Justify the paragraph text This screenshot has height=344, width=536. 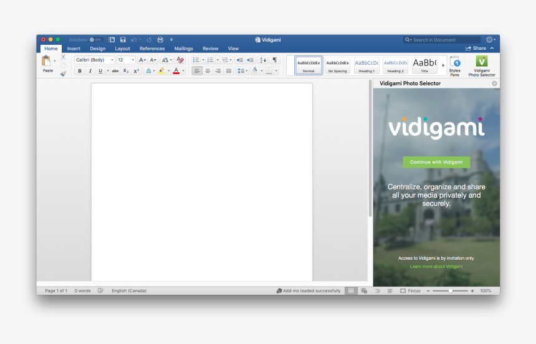[229, 71]
